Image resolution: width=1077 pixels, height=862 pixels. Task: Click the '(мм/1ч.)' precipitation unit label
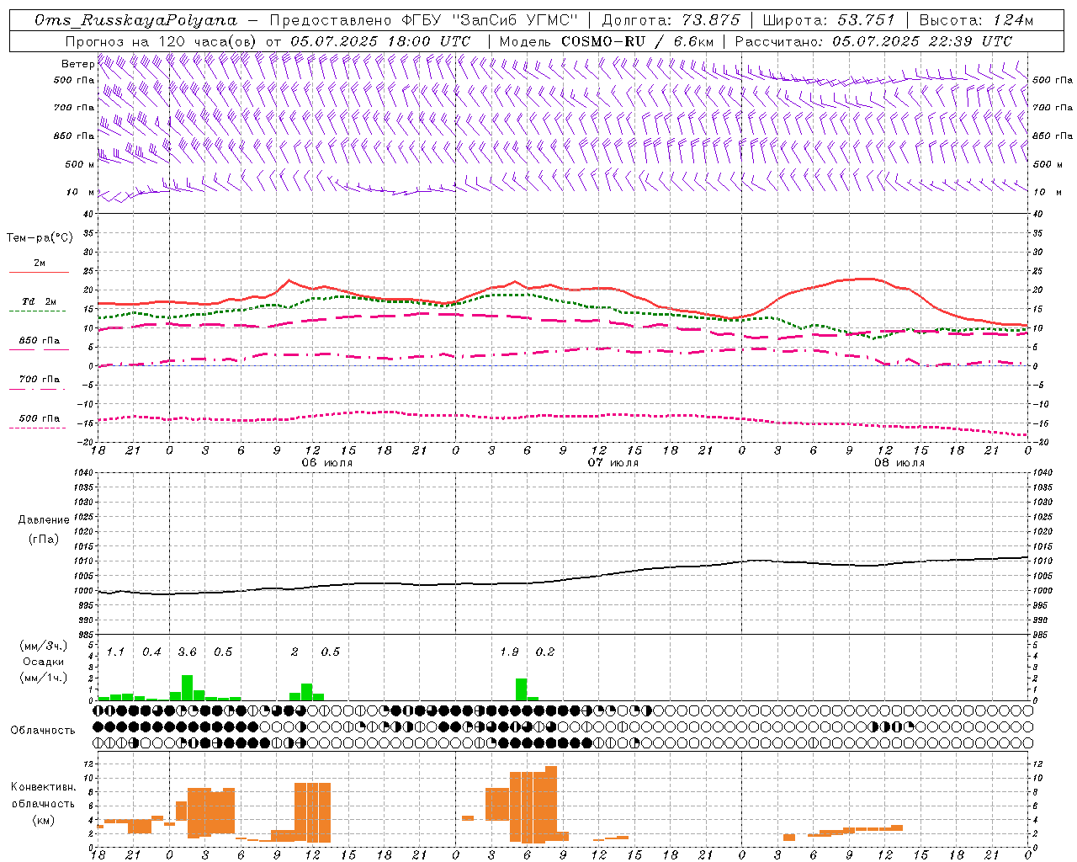[43, 678]
